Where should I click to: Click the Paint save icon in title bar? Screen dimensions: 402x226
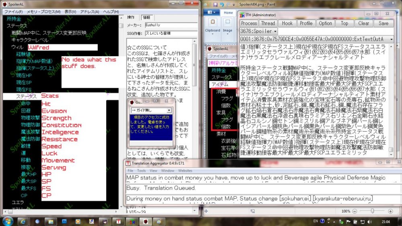tap(215, 4)
